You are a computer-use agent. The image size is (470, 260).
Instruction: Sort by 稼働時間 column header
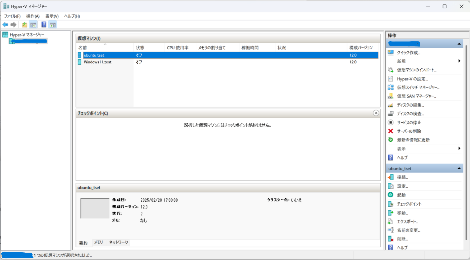coord(257,48)
